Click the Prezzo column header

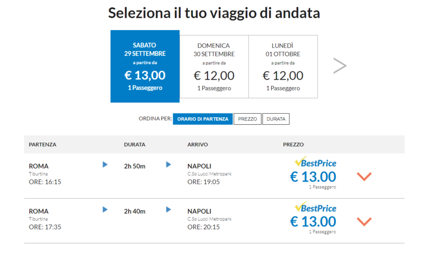pos(293,144)
